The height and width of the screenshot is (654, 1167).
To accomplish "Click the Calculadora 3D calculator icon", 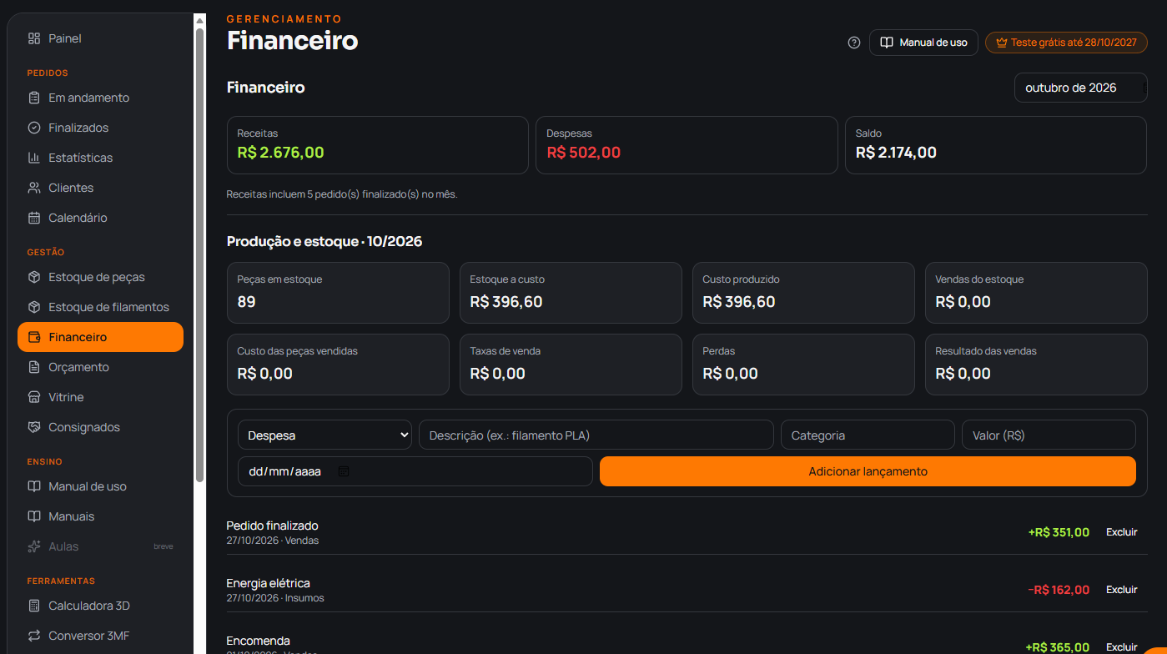I will click(34, 606).
